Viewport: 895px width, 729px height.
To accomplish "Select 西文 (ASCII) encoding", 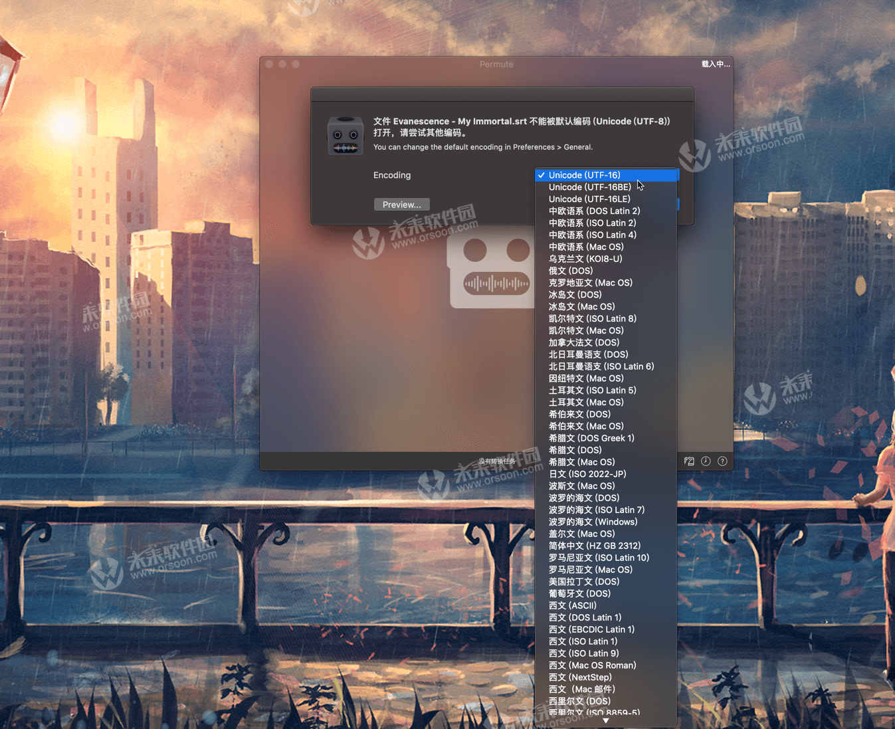I will pos(606,606).
